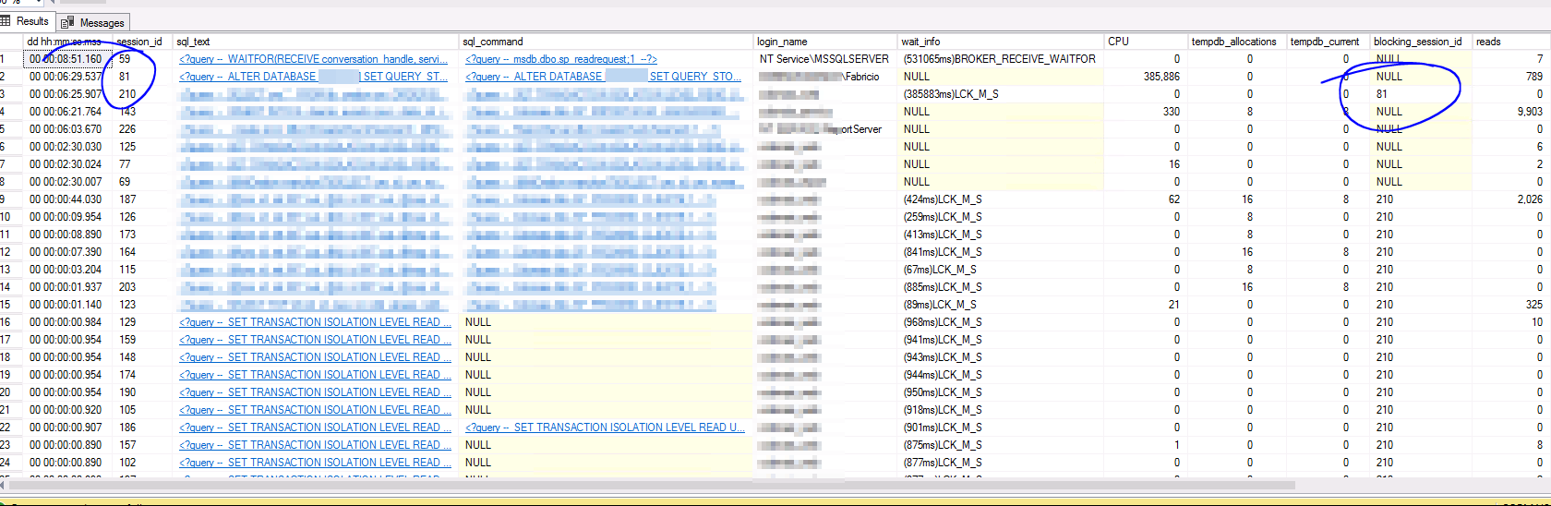Select the session_id cell showing 210
This screenshot has height=506, width=1551.
pos(127,94)
